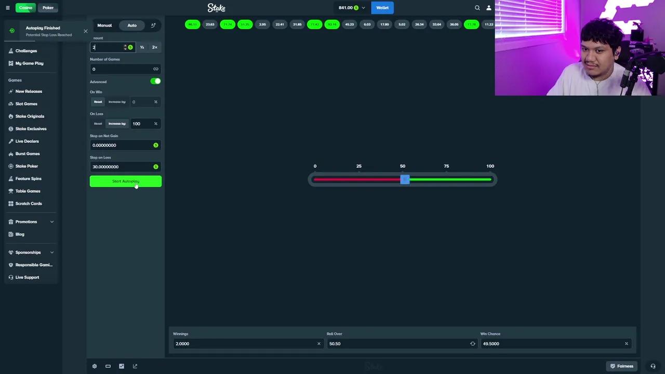Click the Stop on Loss input
The image size is (665, 374).
pos(126,167)
